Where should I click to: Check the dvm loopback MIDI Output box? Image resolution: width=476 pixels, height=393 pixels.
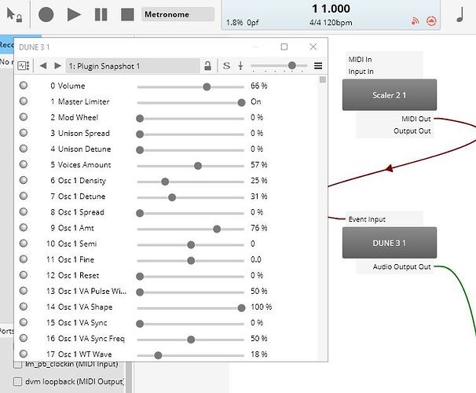(18, 381)
